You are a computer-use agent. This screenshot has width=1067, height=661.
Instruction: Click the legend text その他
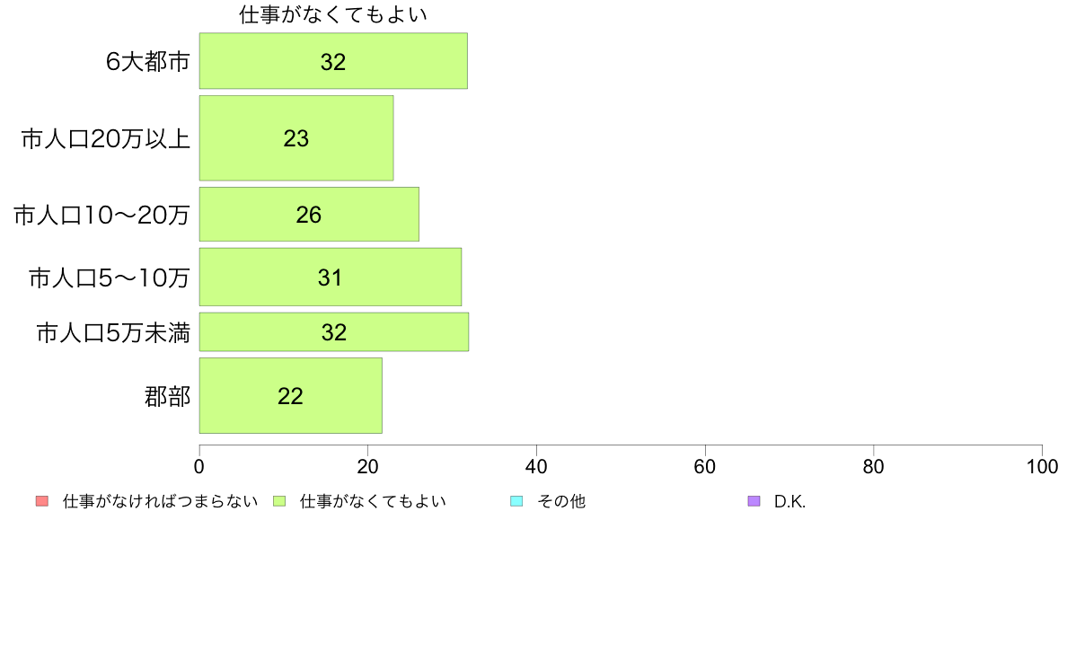(x=560, y=502)
